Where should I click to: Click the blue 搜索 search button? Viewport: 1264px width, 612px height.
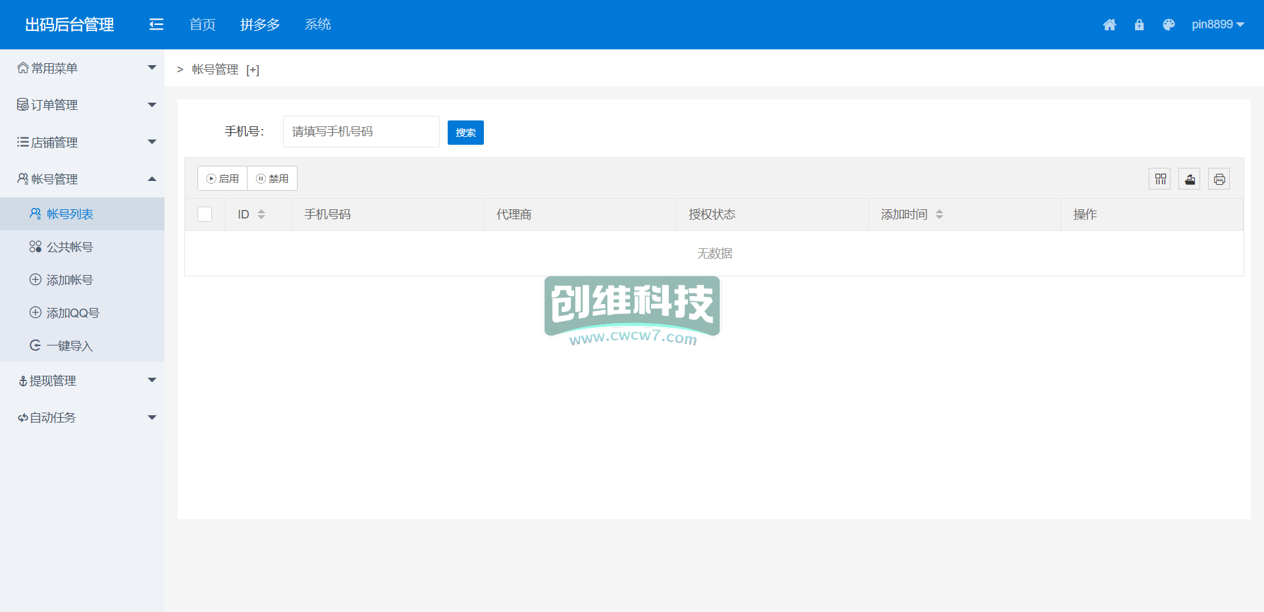465,132
